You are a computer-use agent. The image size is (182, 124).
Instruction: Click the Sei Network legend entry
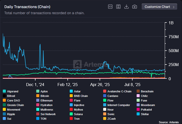point(46,114)
